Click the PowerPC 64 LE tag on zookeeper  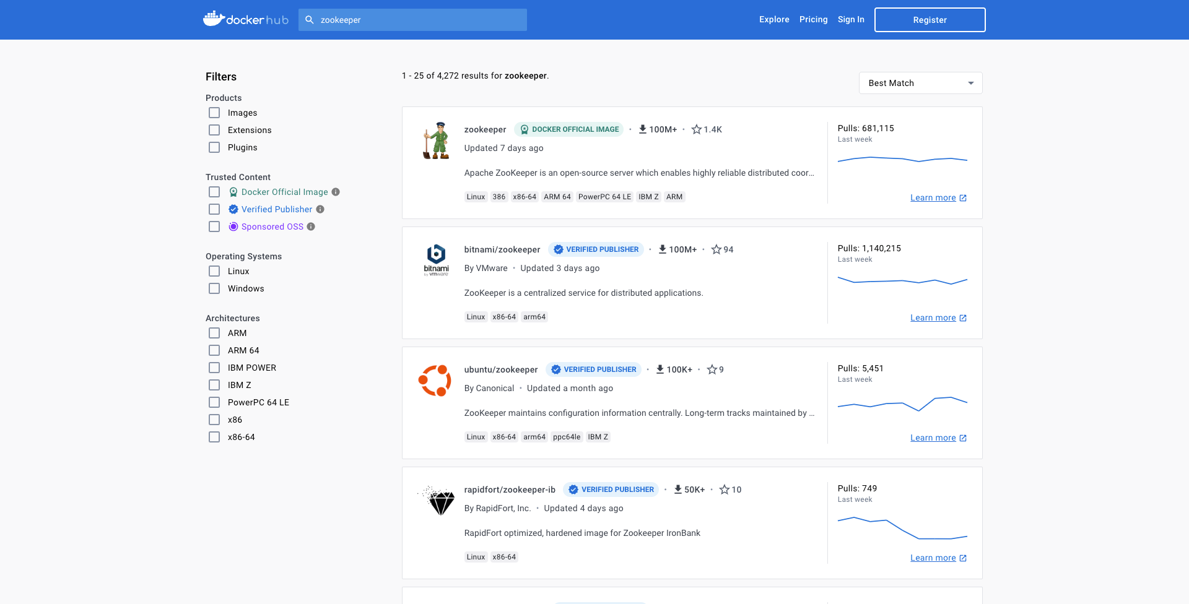pyautogui.click(x=604, y=197)
